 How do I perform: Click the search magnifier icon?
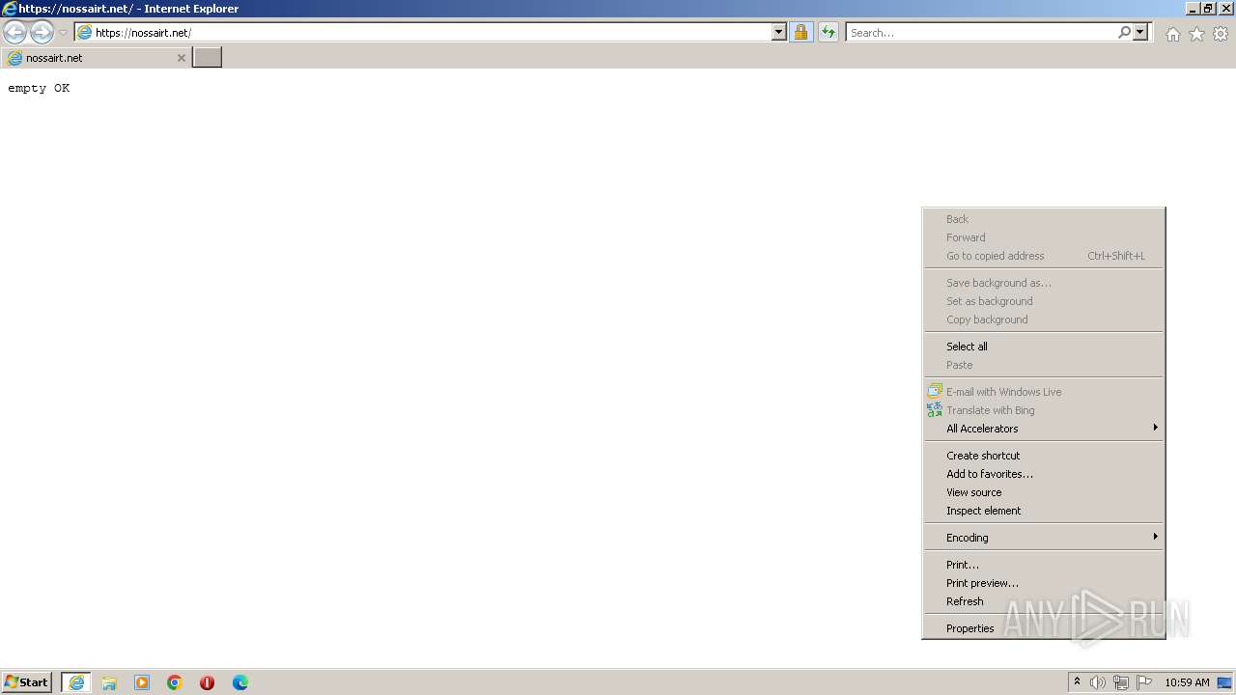click(1124, 33)
